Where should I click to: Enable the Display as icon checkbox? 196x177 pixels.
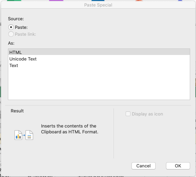click(128, 114)
